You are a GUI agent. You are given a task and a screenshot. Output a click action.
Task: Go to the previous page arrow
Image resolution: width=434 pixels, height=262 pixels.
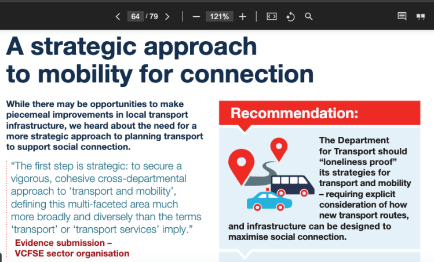[x=118, y=16]
